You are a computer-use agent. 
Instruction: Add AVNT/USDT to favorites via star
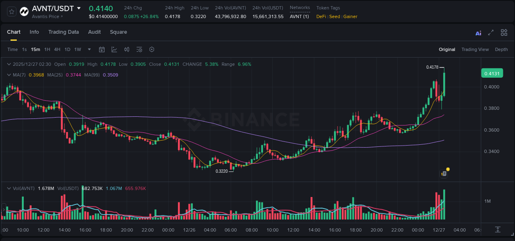click(11, 11)
